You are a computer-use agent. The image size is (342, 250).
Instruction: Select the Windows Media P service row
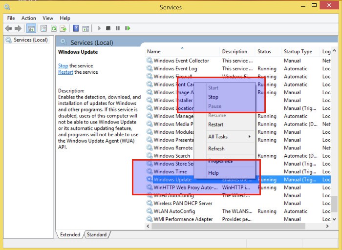click(238, 124)
